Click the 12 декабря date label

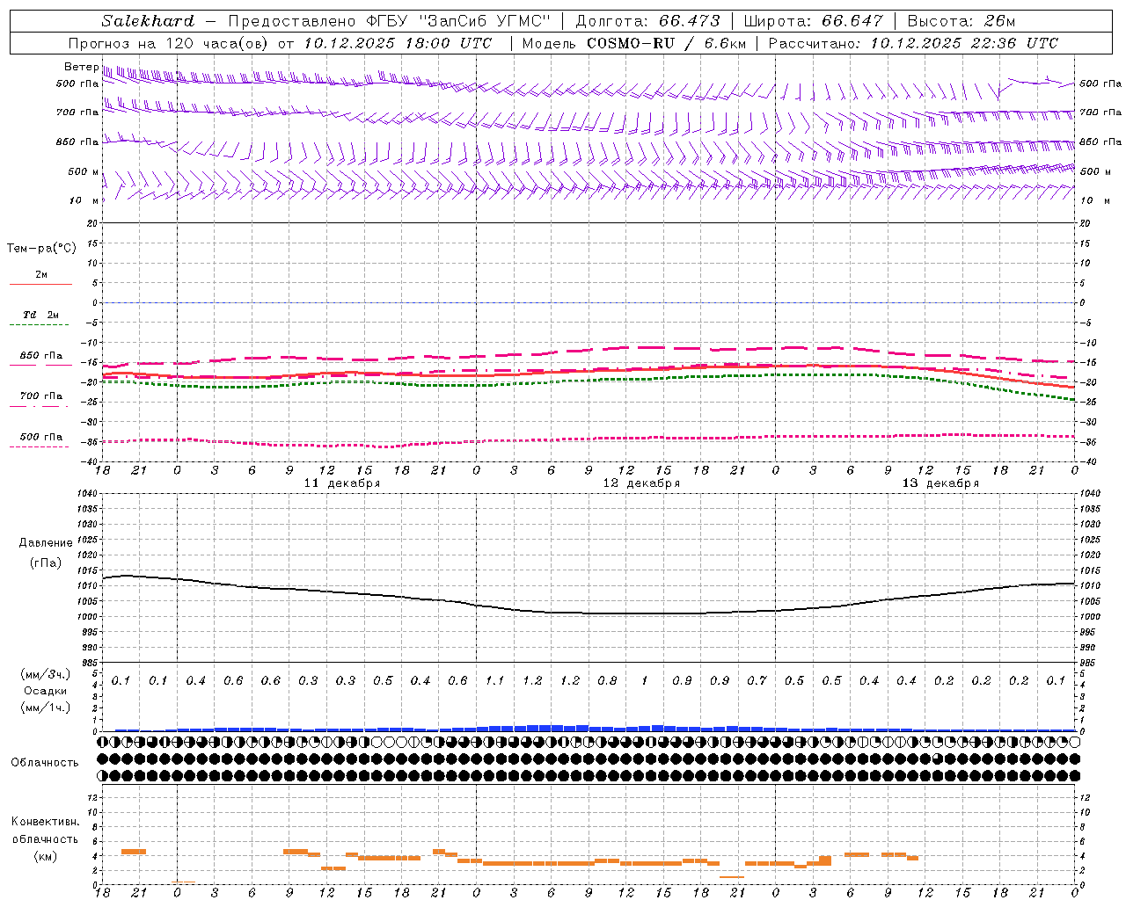click(x=641, y=483)
